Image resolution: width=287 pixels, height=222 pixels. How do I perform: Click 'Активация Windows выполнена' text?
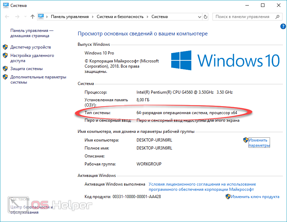point(115,184)
